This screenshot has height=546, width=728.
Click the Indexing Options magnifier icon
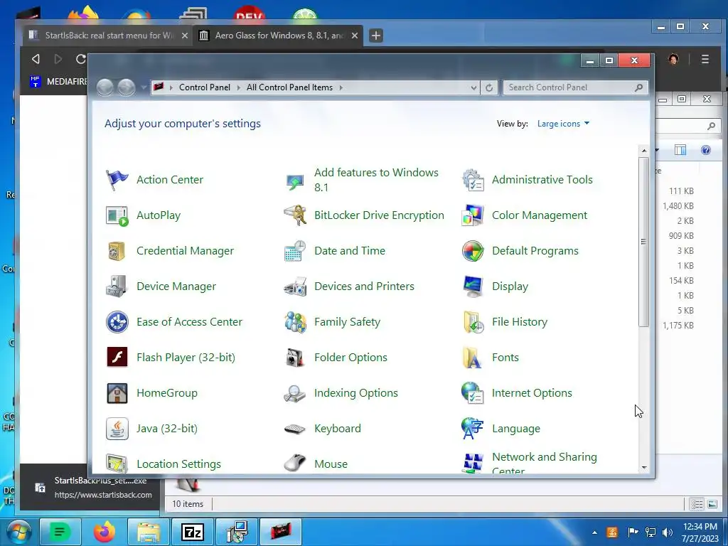[x=295, y=392]
